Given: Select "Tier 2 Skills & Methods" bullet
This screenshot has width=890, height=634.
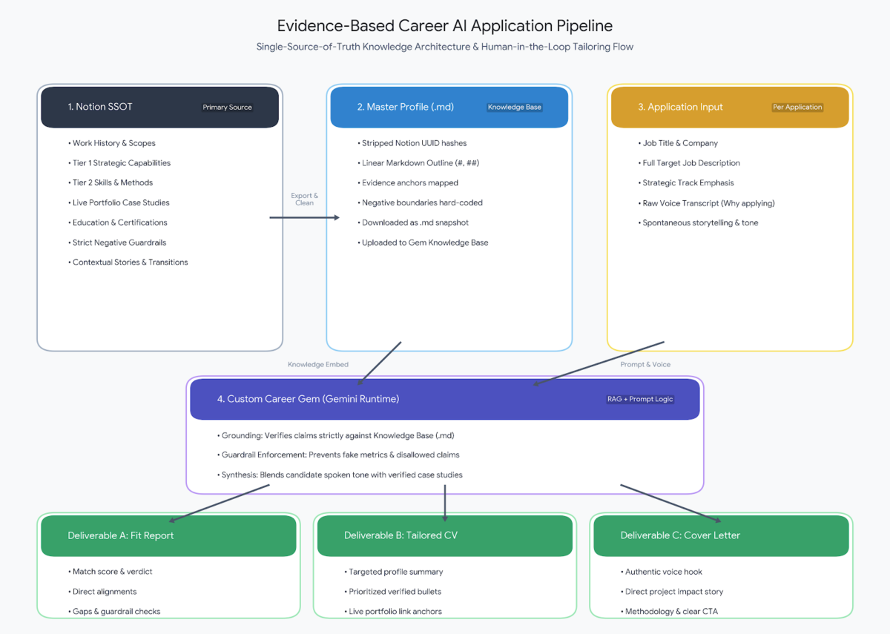Looking at the screenshot, I should pos(111,182).
